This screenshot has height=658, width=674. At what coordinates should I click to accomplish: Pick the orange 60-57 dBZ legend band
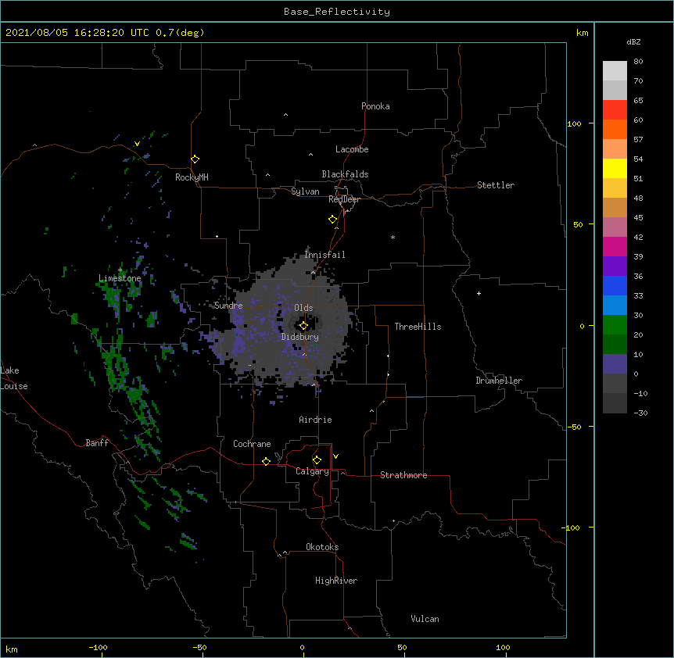coord(615,129)
